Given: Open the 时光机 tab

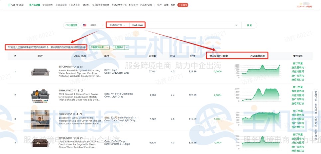Looking at the screenshot, I should tap(86, 5).
